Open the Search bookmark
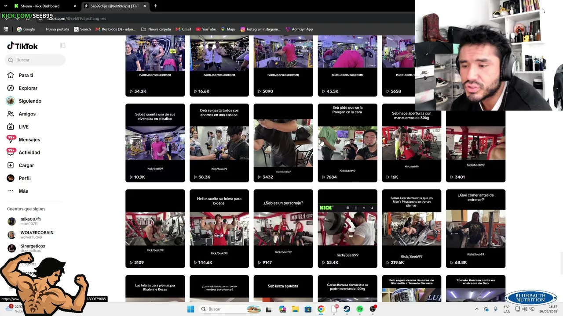Screen dimensions: 563x316 pos(82,29)
